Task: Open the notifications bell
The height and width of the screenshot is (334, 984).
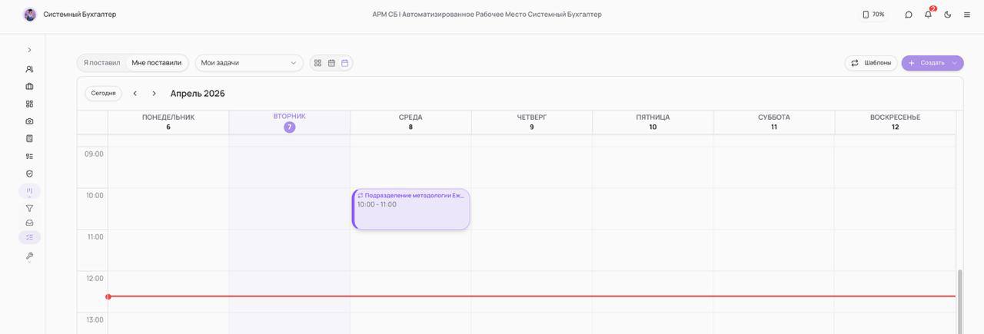Action: (928, 15)
